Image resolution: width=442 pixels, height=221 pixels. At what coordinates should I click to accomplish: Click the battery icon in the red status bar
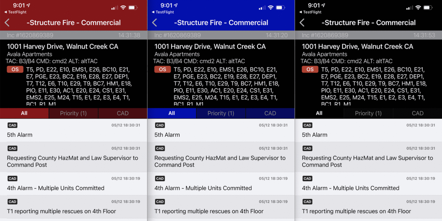tap(134, 7)
